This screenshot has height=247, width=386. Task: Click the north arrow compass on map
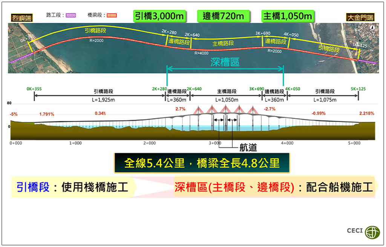point(372,27)
